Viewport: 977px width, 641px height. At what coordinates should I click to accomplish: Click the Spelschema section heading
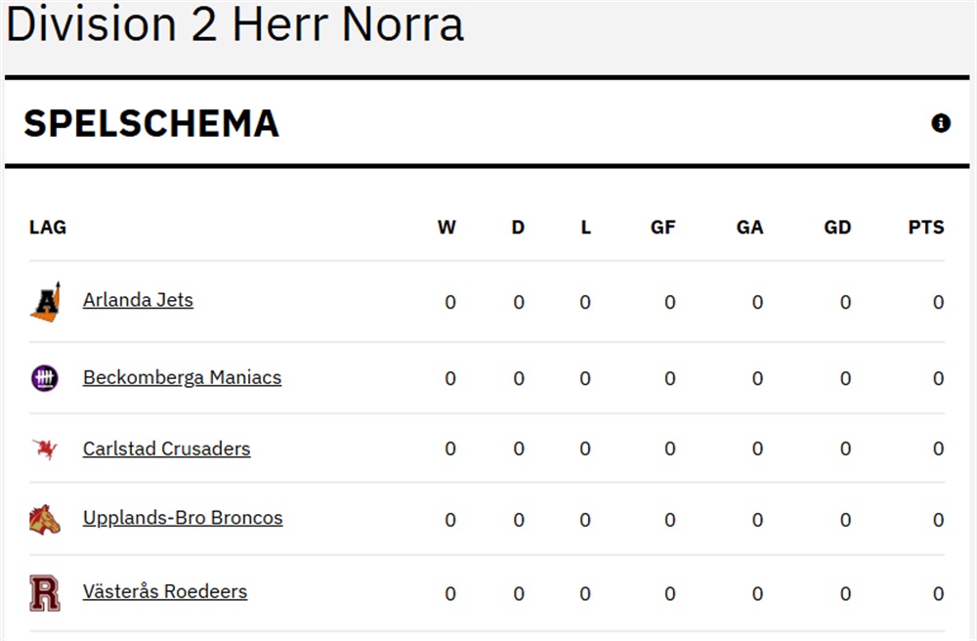(x=151, y=123)
